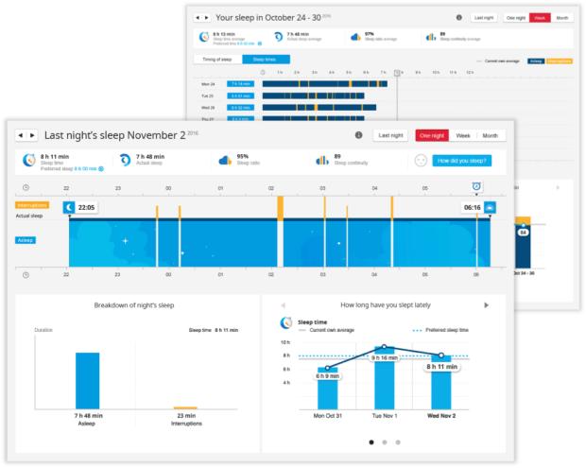This screenshot has height=468, width=586.
Task: Switch to Month view in front window
Action: (490, 135)
